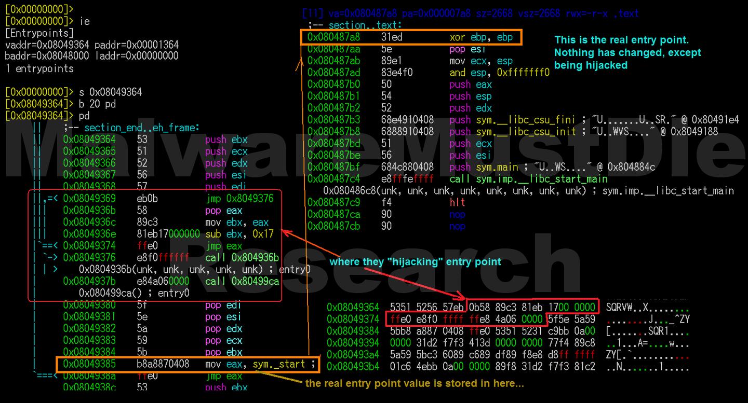This screenshot has height=403, width=748.
Task: Select the "xor ebp, ebp" instruction
Action: (481, 37)
